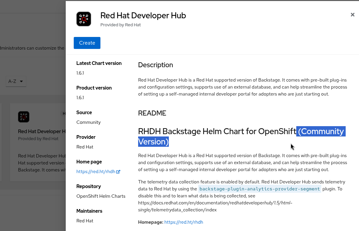
Task: Open the https://red.ht/rhdh home page link
Action: [96, 172]
